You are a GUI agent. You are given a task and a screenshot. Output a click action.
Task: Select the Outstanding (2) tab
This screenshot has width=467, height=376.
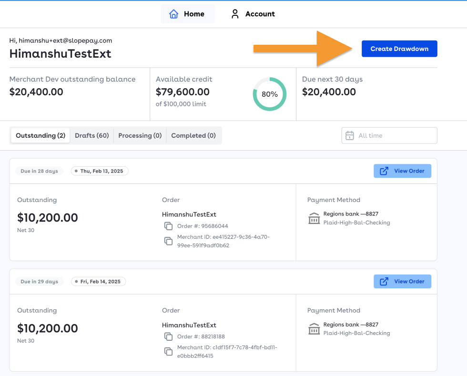tap(41, 135)
